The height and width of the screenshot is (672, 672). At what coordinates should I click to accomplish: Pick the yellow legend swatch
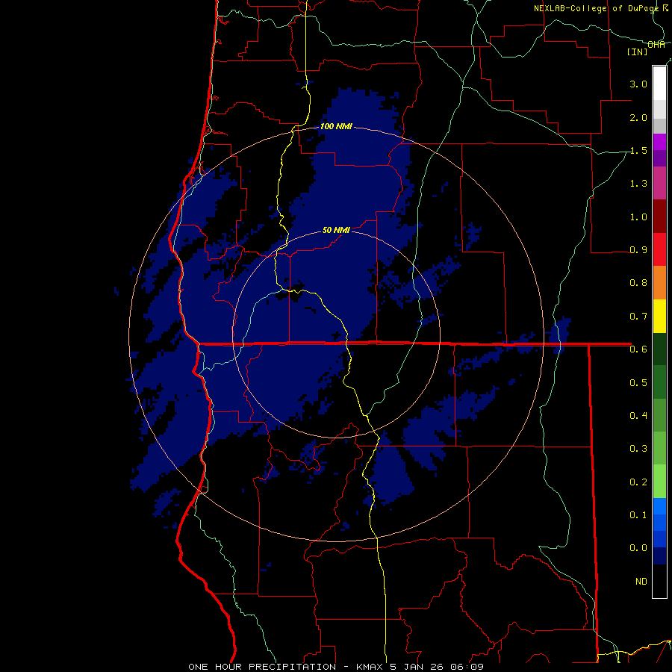click(659, 317)
